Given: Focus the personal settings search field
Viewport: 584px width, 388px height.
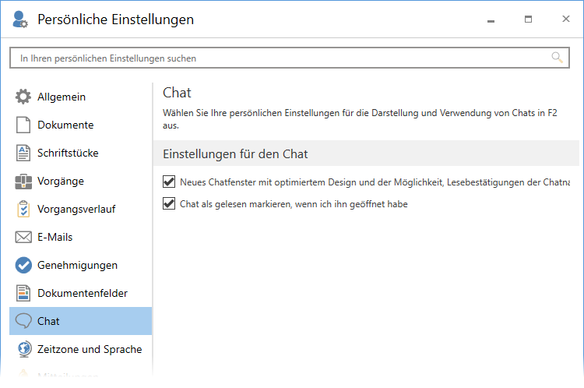Looking at the screenshot, I should [290, 58].
